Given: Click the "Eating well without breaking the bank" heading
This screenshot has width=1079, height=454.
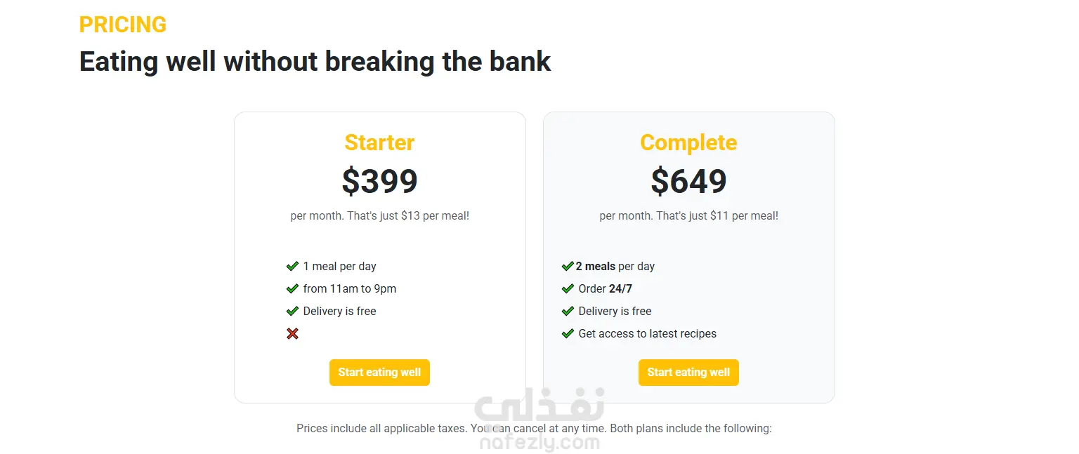Looking at the screenshot, I should (315, 62).
